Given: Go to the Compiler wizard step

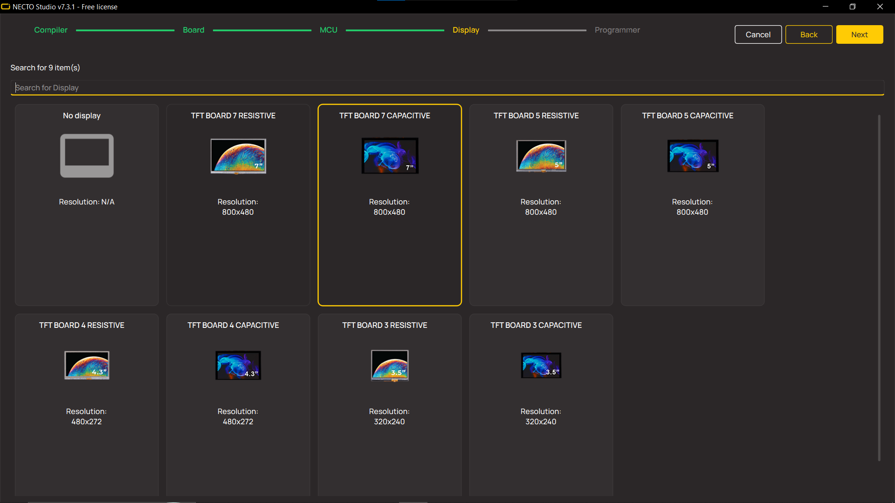Looking at the screenshot, I should (x=51, y=30).
